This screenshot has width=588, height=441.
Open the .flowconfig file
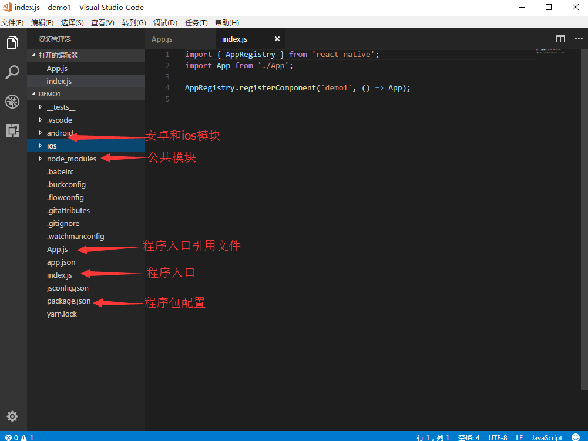coord(86,198)
